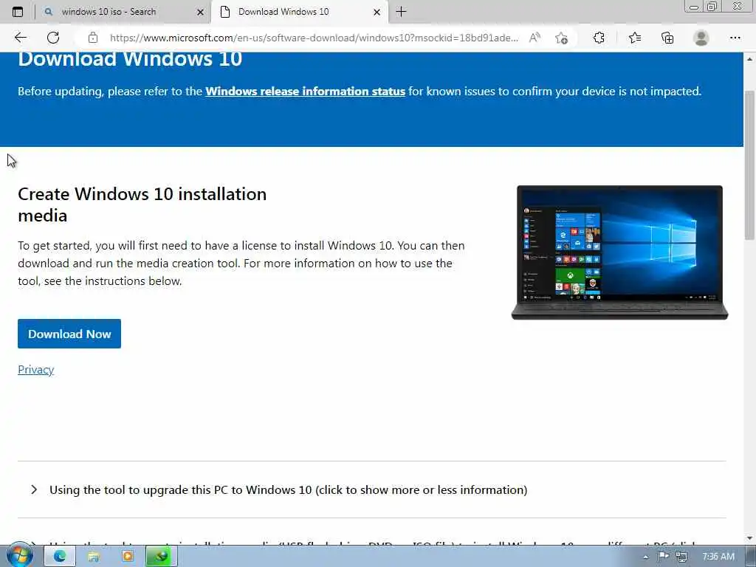756x567 pixels.
Task: View site information lock icon
Action: pos(93,38)
